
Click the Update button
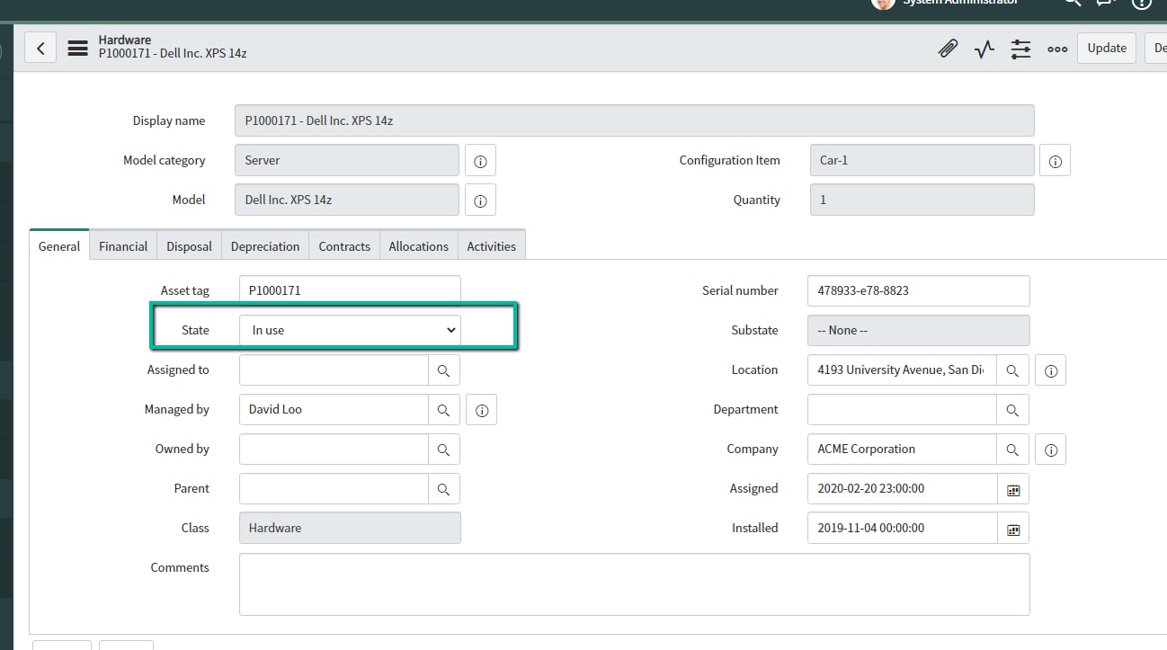(1107, 49)
